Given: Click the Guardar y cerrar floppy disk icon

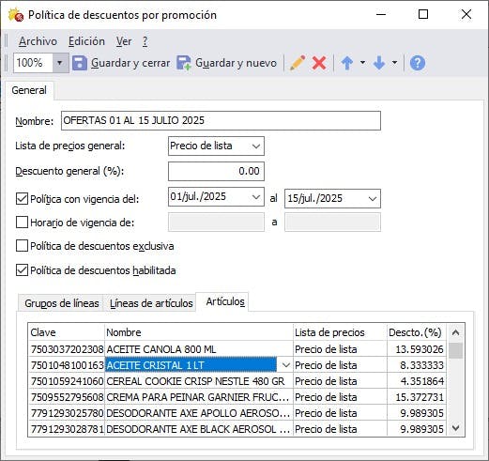Looking at the screenshot, I should [80, 63].
